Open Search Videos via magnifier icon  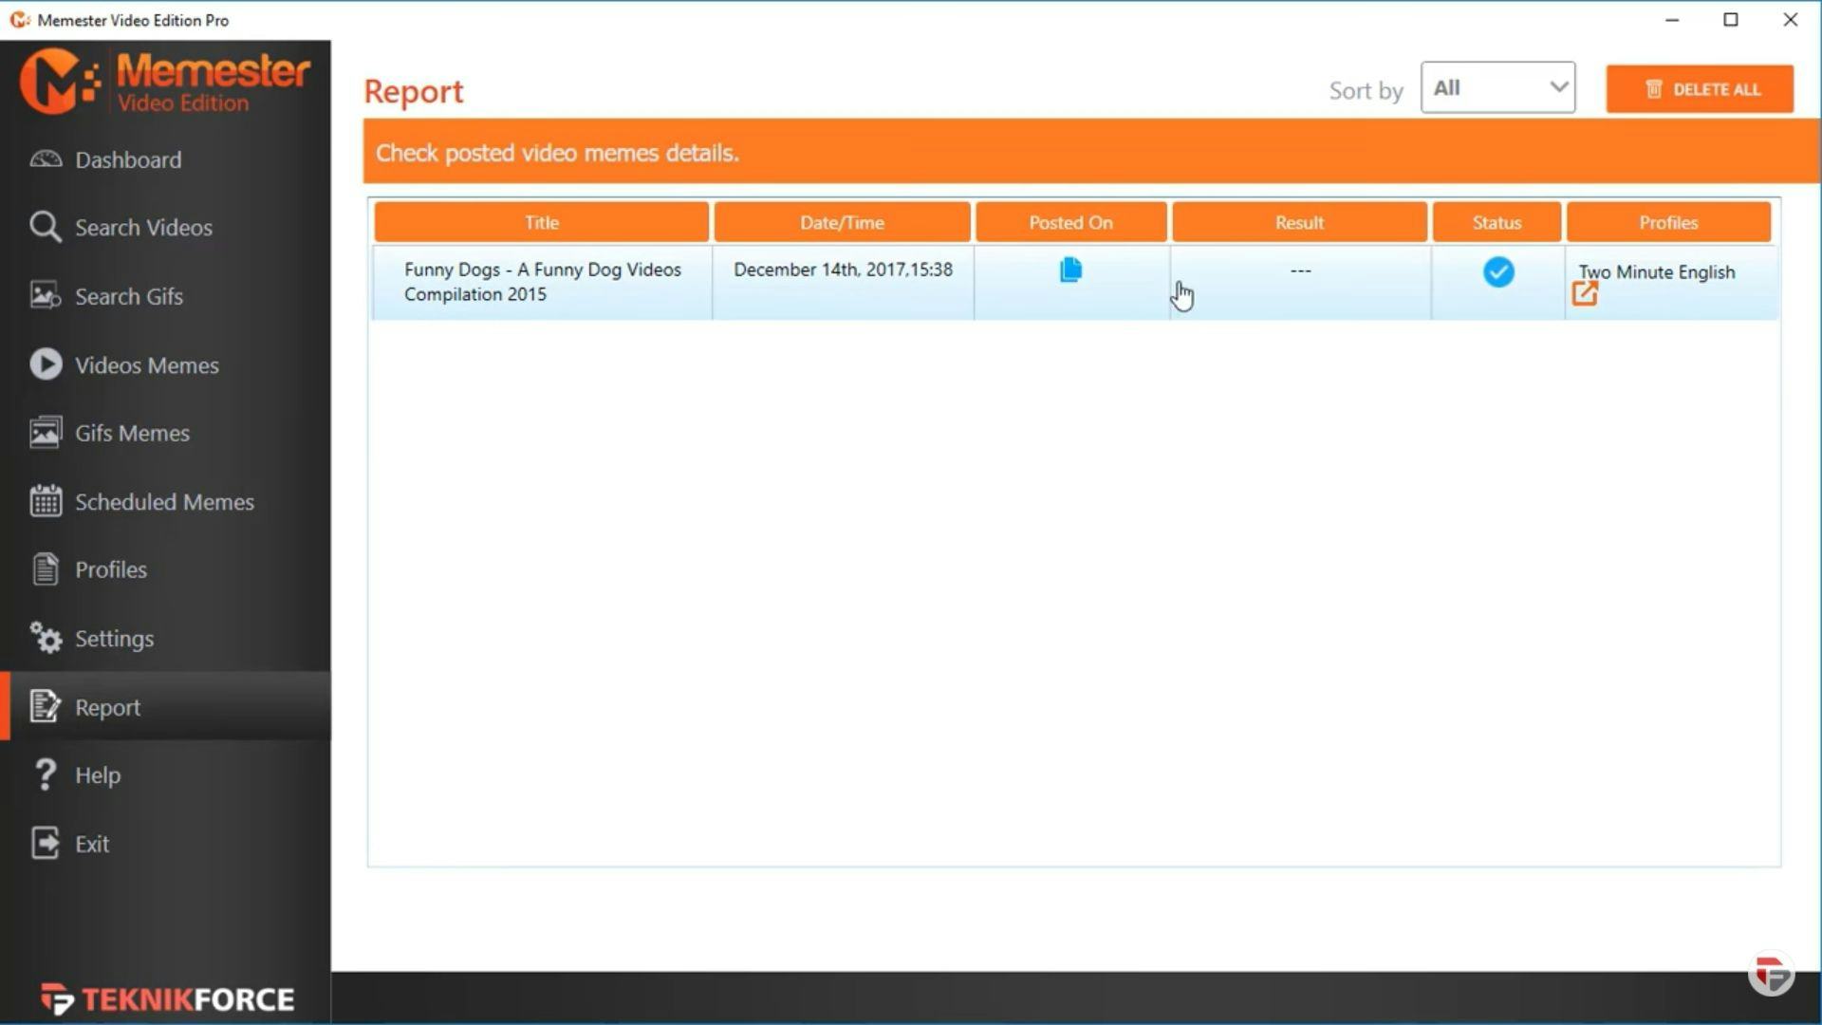pos(45,227)
